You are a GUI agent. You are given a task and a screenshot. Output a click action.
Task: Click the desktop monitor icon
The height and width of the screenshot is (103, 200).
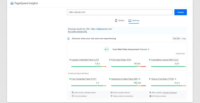(130, 20)
